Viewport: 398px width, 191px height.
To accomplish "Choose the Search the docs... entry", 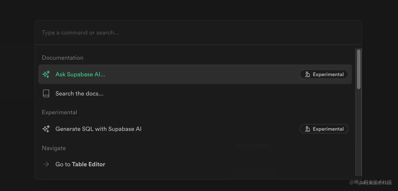I will click(79, 94).
